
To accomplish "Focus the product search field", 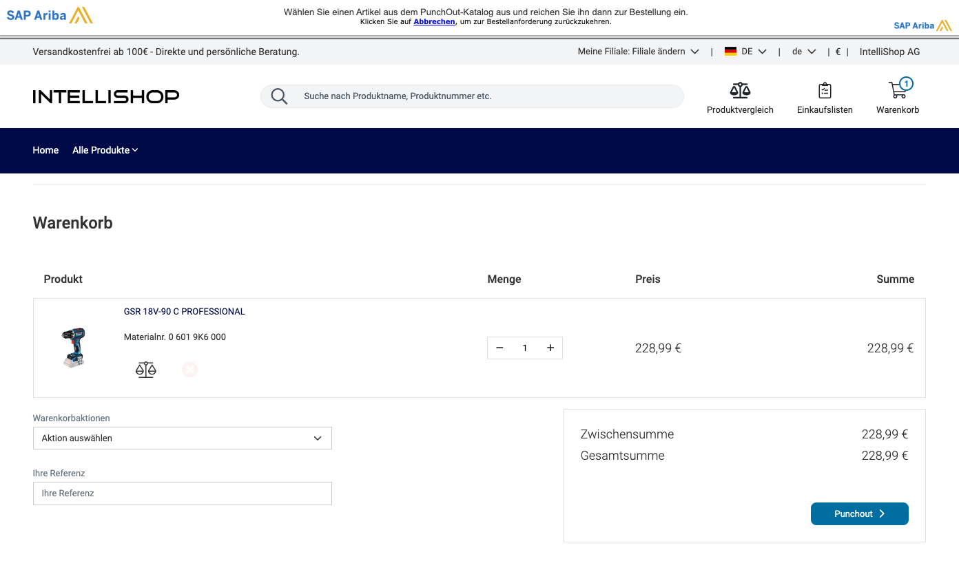I will (x=472, y=96).
